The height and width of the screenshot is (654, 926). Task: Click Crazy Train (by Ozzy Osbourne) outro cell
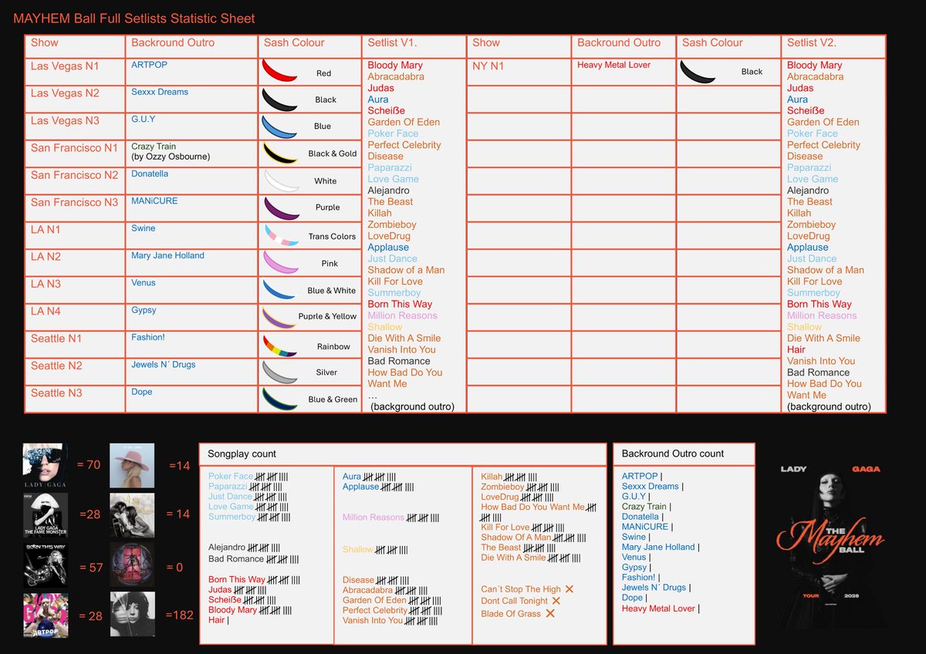pos(191,153)
